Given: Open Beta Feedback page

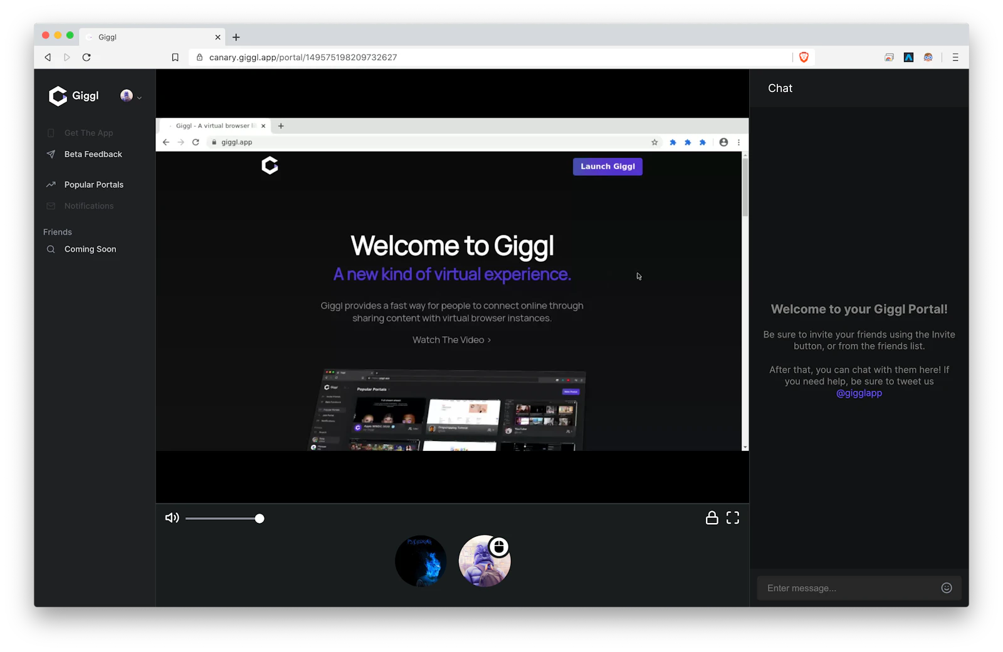Looking at the screenshot, I should (93, 154).
